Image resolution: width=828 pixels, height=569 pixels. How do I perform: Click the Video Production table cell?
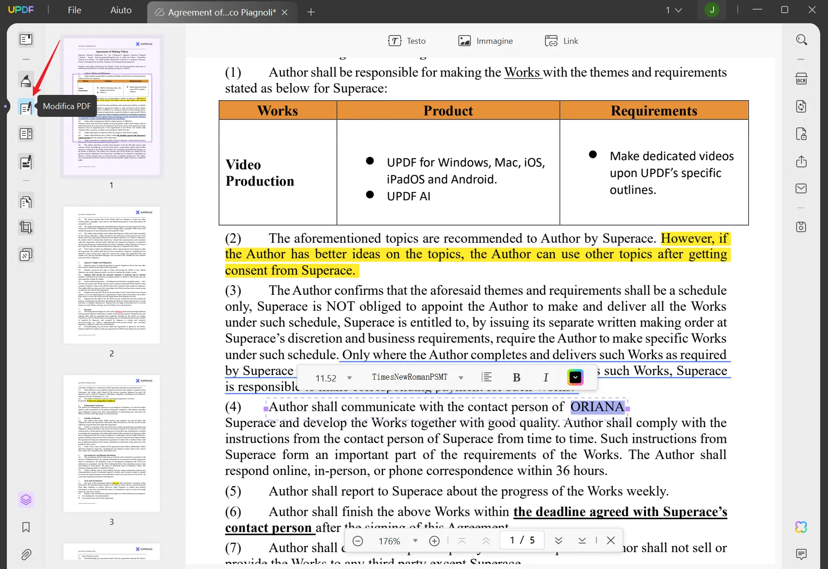[x=278, y=172]
